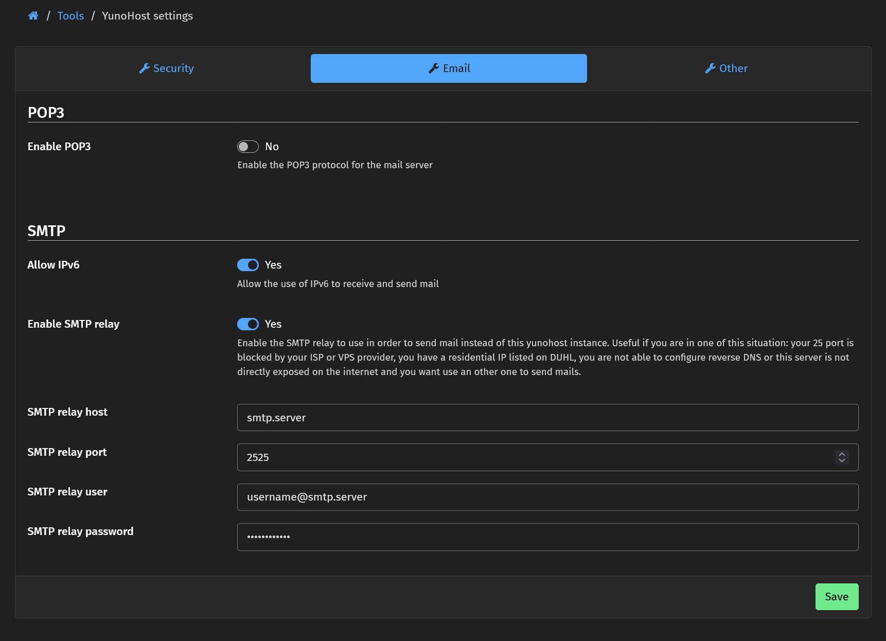Enable the POP3 toggle switch

(247, 147)
